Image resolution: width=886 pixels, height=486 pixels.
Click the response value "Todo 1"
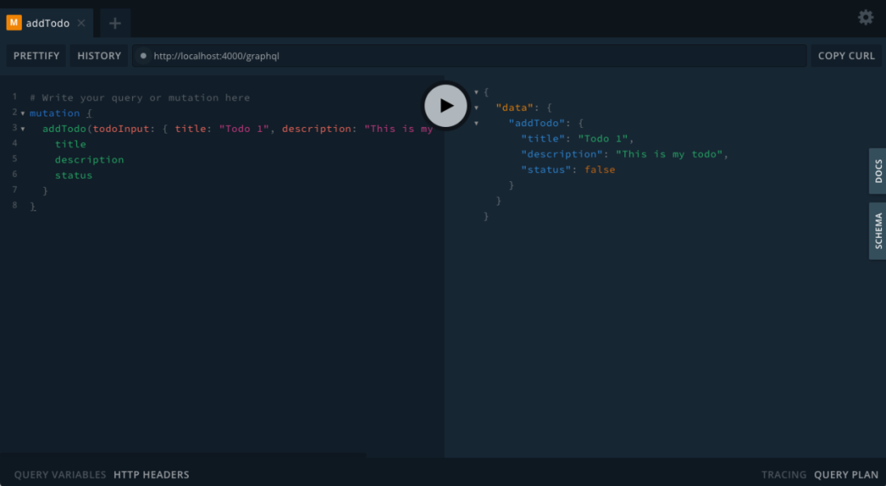coord(603,139)
